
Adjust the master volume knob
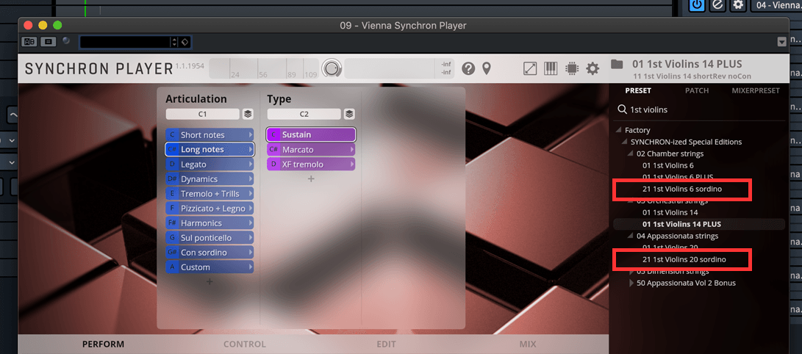point(332,68)
